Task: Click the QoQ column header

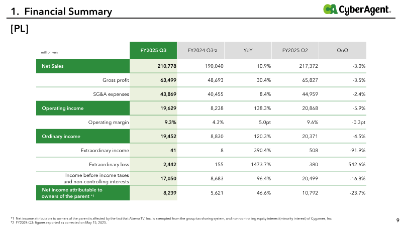Action: (343, 50)
